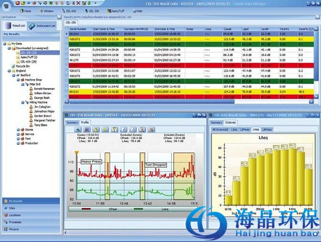This screenshot has width=321, height=242.
Task: Select the Result List view
Action: tap(15, 25)
